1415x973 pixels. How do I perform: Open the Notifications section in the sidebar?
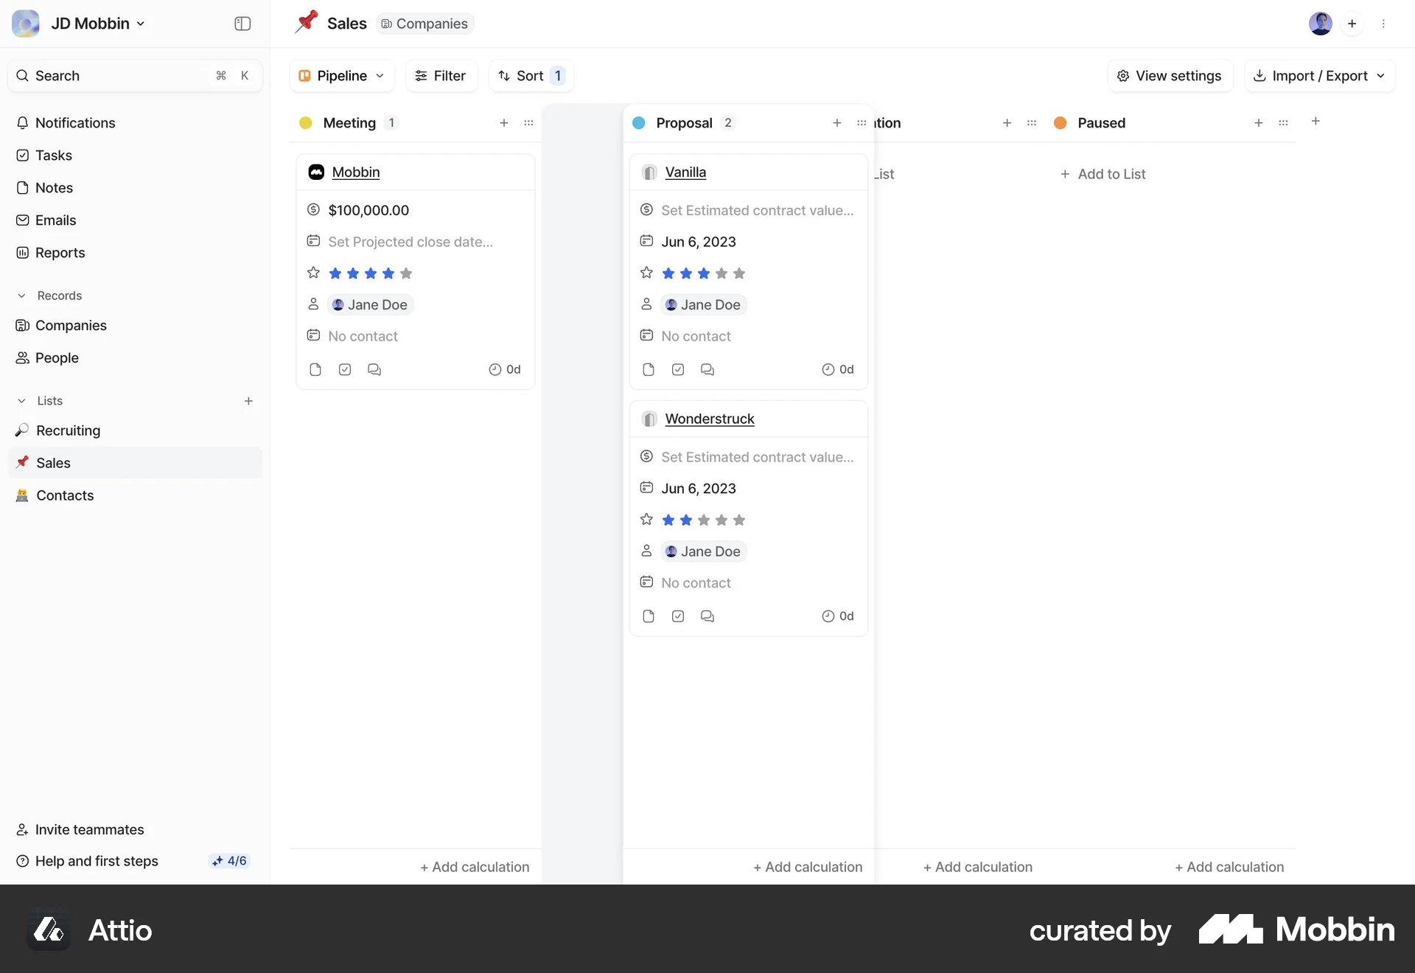[75, 122]
